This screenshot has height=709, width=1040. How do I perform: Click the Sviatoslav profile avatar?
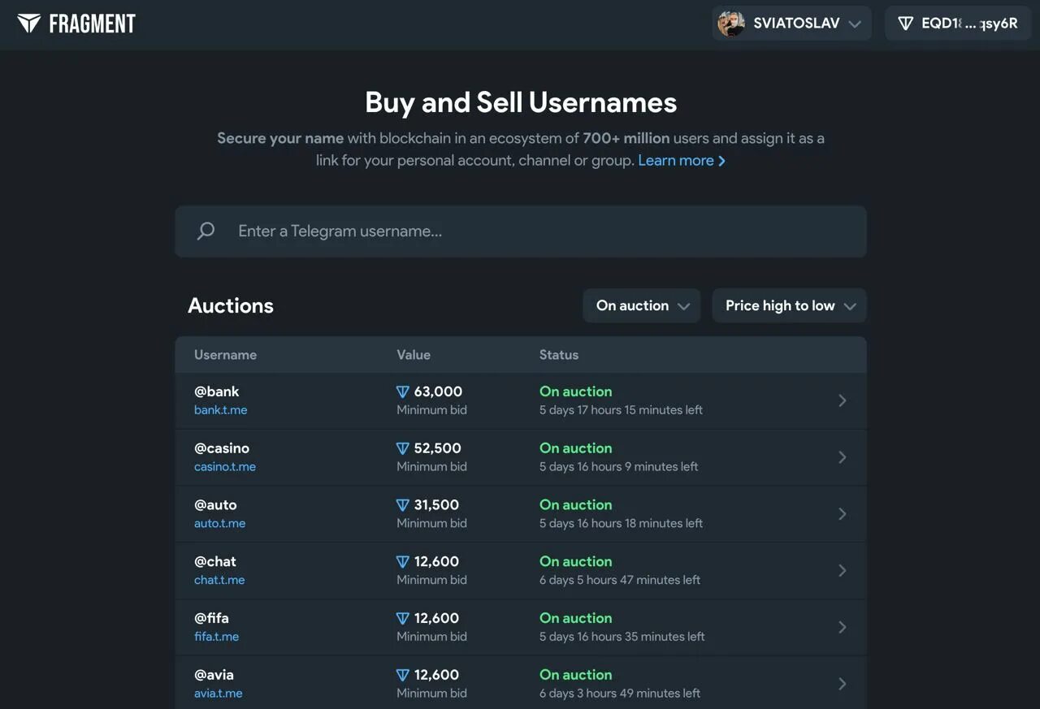[x=731, y=24]
